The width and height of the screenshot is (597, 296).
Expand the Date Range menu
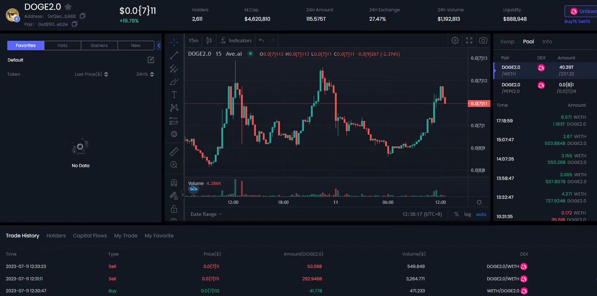point(206,214)
